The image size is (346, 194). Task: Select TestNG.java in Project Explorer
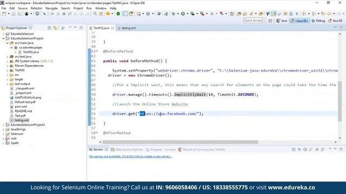(x=31, y=52)
